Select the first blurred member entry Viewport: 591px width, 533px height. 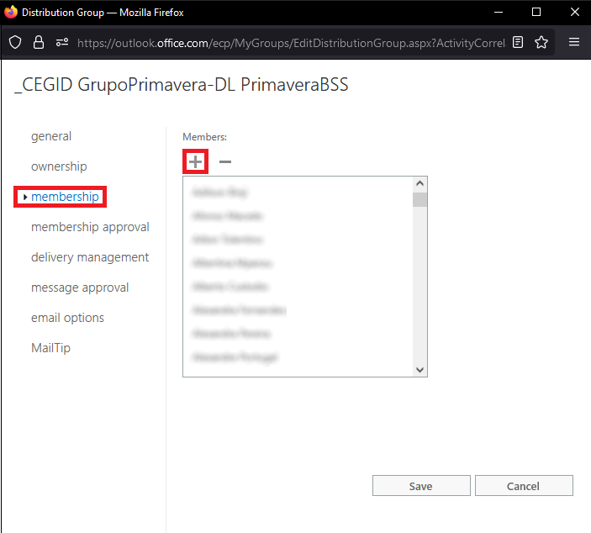[219, 193]
